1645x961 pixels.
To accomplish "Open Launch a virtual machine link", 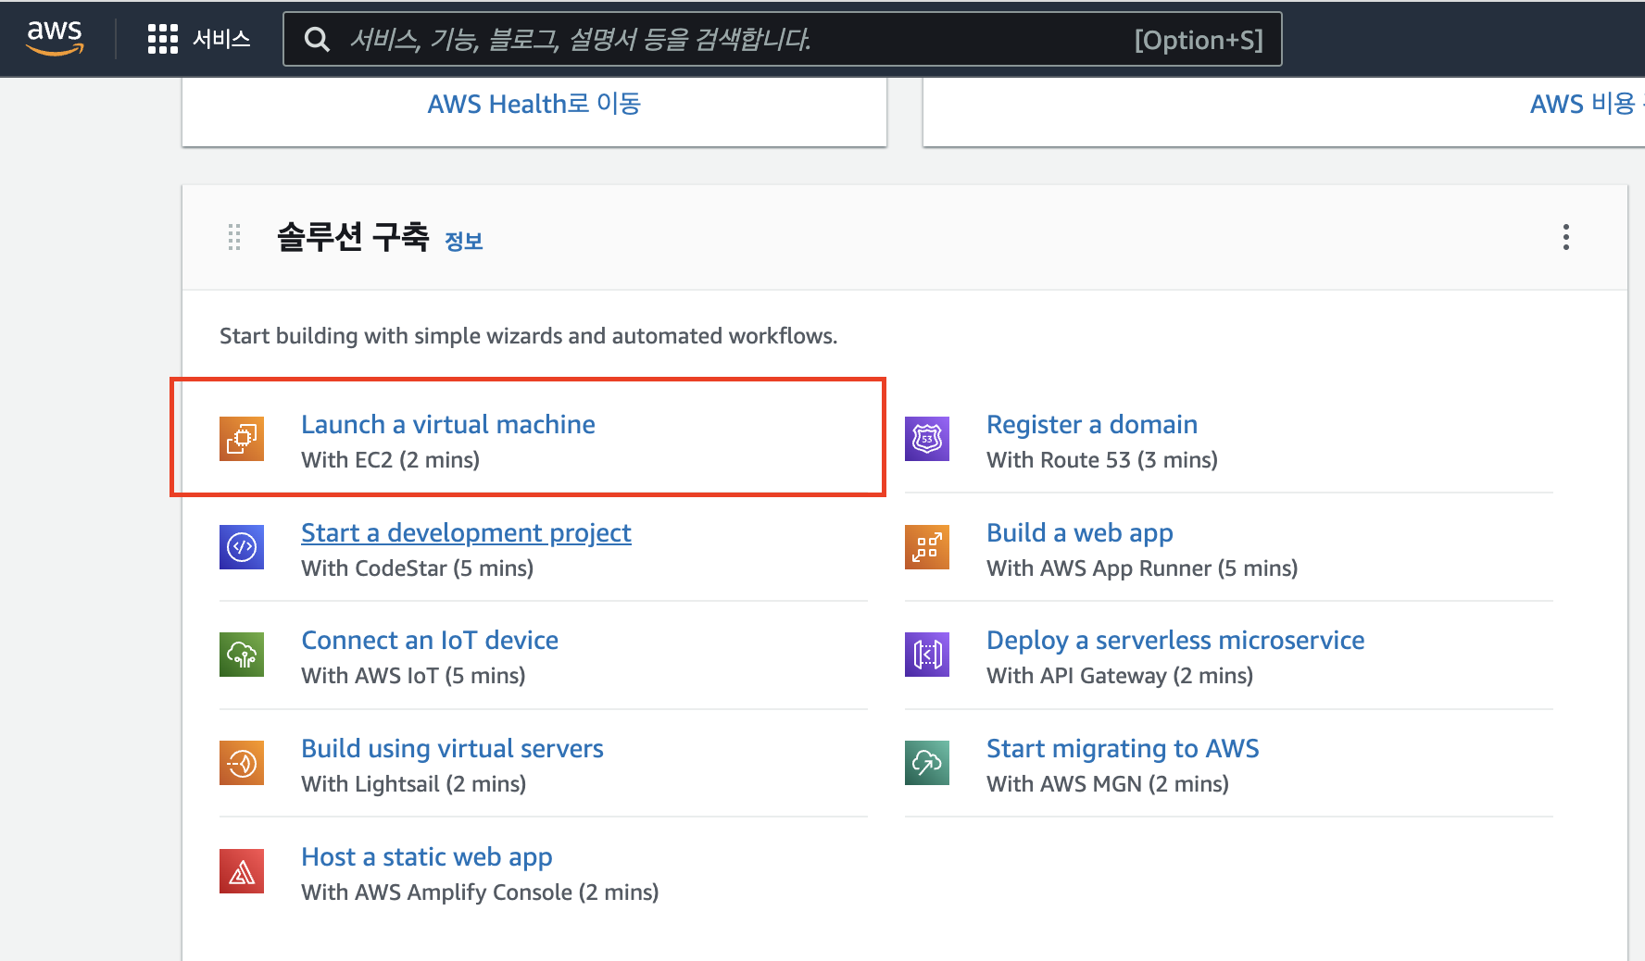I will 448,424.
